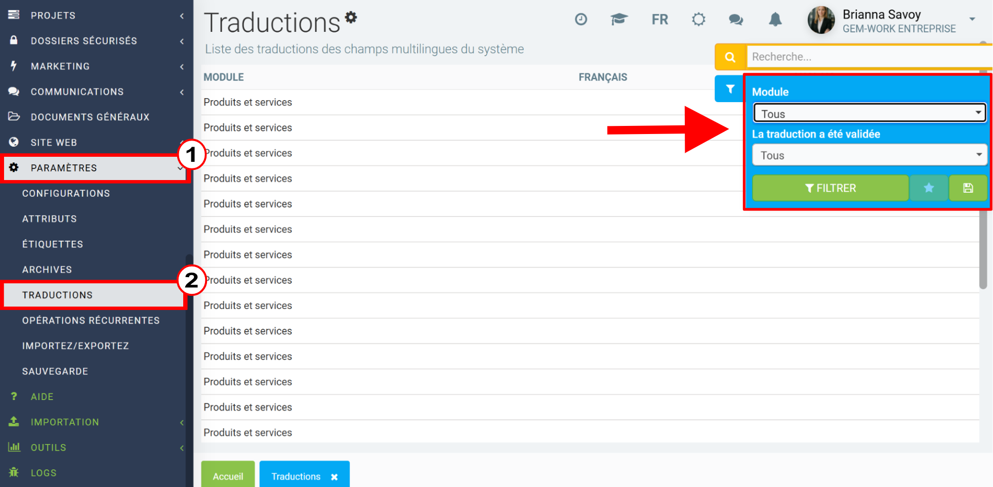Click the upload icon beside Importation
The width and height of the screenshot is (993, 487).
[14, 421]
